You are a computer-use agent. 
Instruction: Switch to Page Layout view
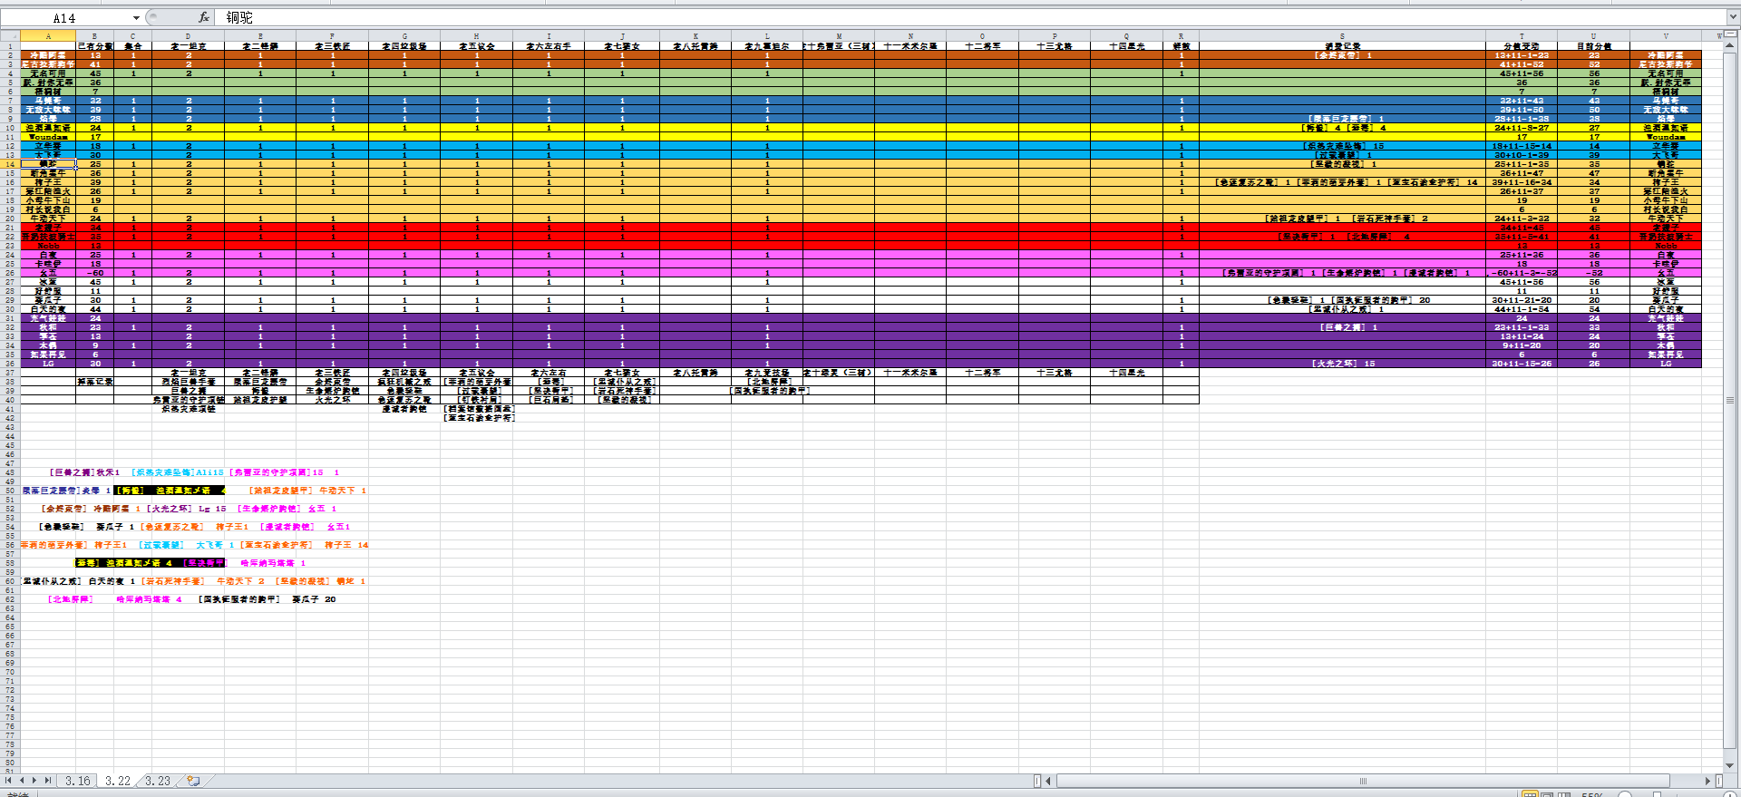tap(1547, 794)
